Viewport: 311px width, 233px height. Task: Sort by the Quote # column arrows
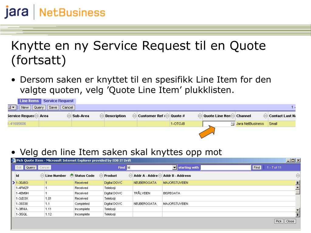tap(200, 116)
